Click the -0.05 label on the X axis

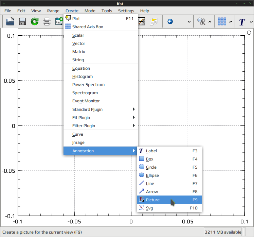click(x=74, y=222)
